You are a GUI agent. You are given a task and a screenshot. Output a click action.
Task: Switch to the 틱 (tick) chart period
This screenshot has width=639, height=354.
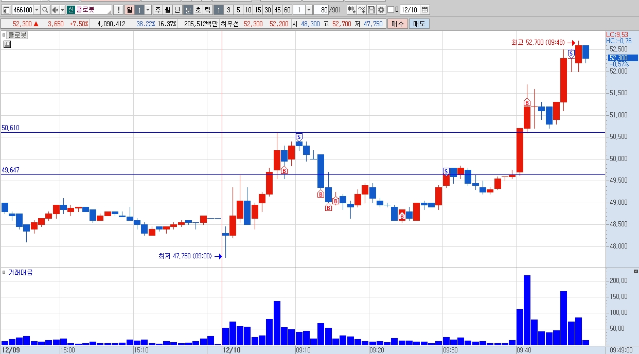[x=208, y=10]
